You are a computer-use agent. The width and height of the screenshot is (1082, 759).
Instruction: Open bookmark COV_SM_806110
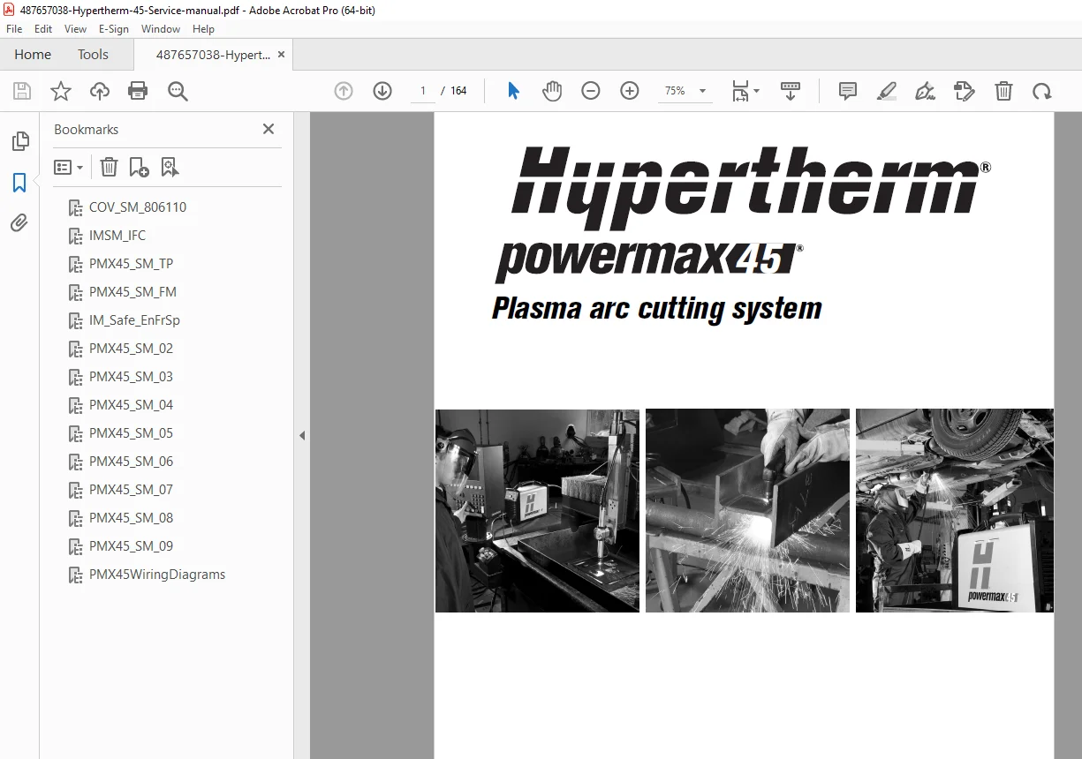(x=138, y=207)
